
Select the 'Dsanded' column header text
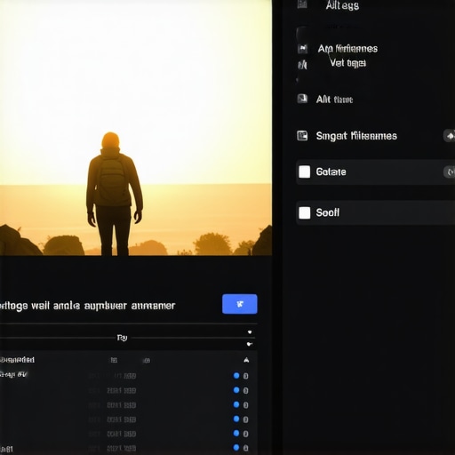pos(17,360)
